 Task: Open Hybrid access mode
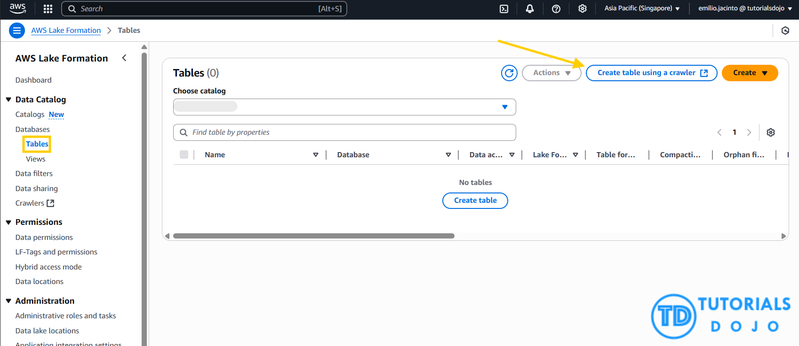point(48,267)
